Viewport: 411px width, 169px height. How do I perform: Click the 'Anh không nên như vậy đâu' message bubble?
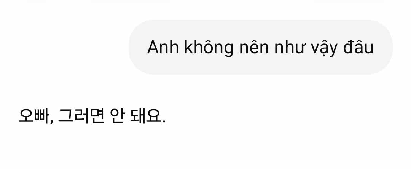pyautogui.click(x=261, y=47)
